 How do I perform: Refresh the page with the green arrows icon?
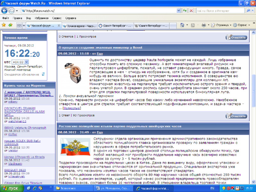(185, 11)
